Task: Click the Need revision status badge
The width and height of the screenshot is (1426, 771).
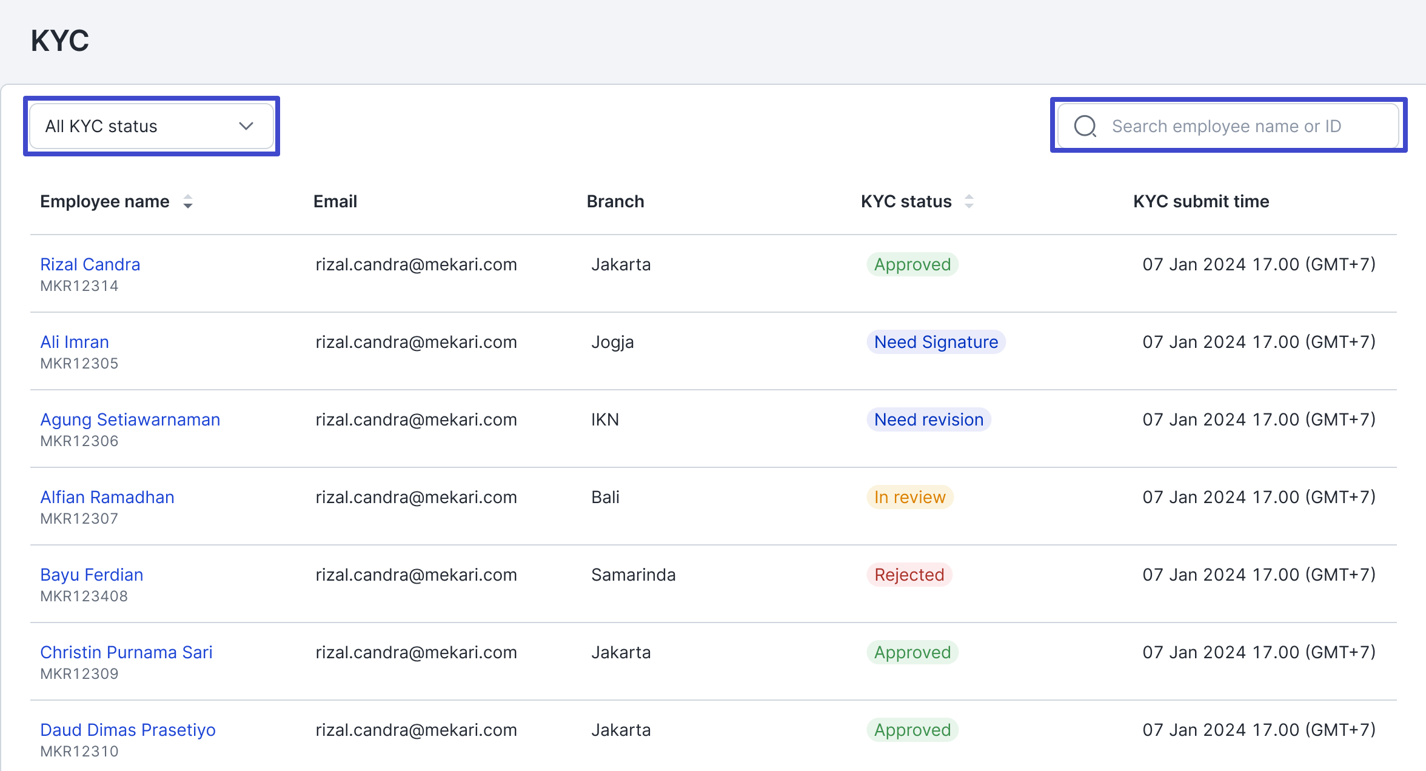Action: tap(928, 419)
